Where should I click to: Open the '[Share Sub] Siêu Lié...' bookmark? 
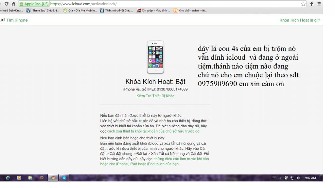pos(44,10)
